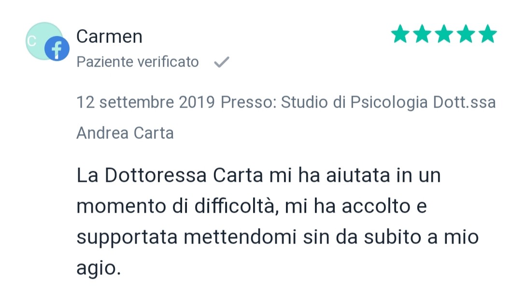Click the verified checkmark icon

(222, 62)
